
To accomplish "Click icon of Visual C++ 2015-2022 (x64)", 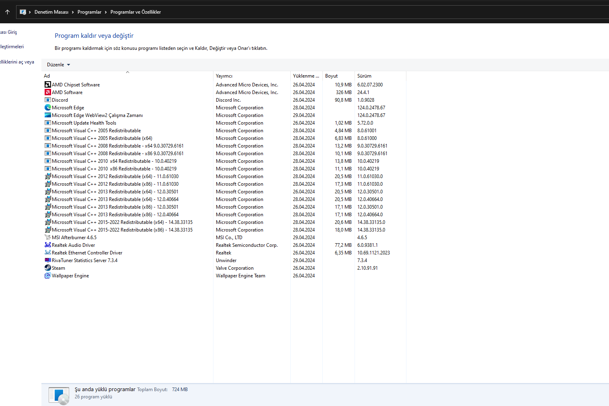I will 48,222.
